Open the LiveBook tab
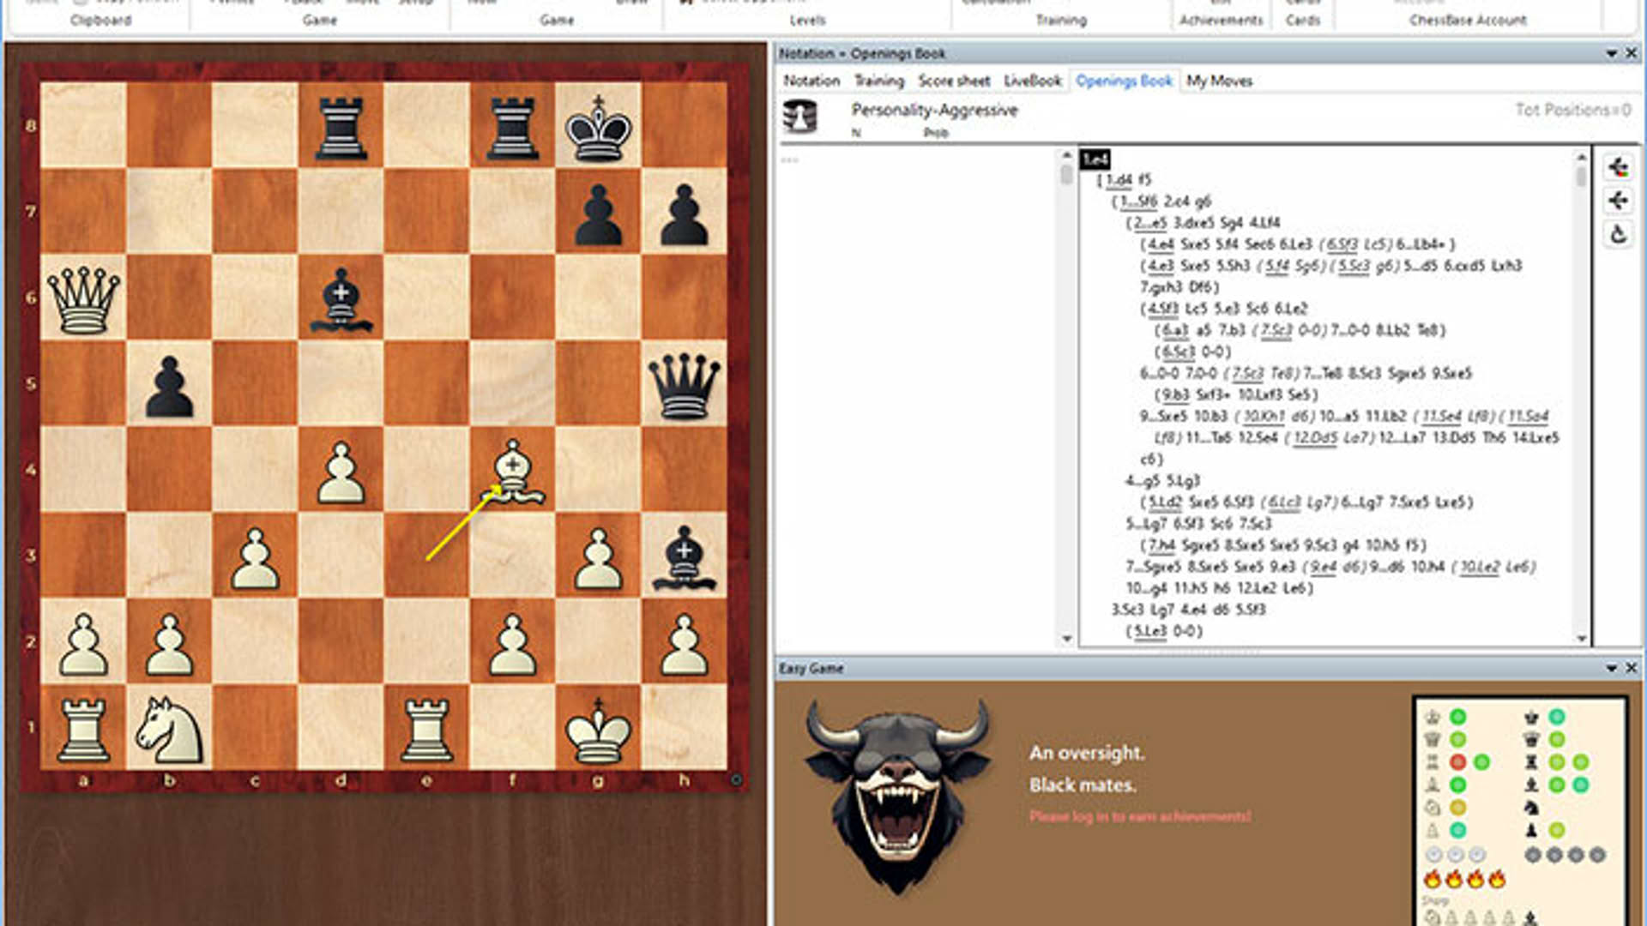Image resolution: width=1647 pixels, height=926 pixels. pyautogui.click(x=1033, y=81)
